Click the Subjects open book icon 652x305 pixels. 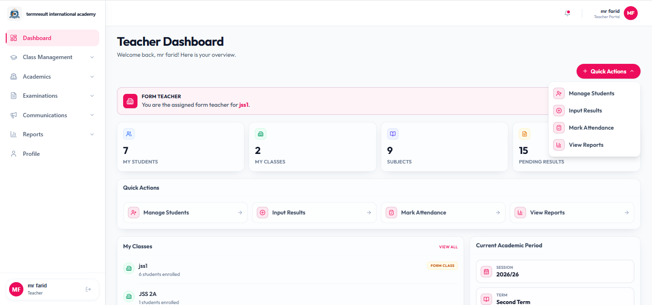pyautogui.click(x=393, y=134)
